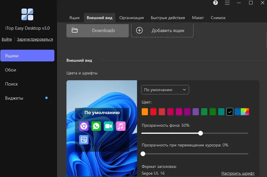Select Ящики in the sidebar

tap(27, 56)
